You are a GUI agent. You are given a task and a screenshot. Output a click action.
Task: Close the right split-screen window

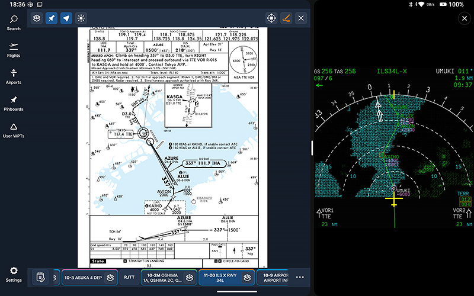(x=465, y=18)
